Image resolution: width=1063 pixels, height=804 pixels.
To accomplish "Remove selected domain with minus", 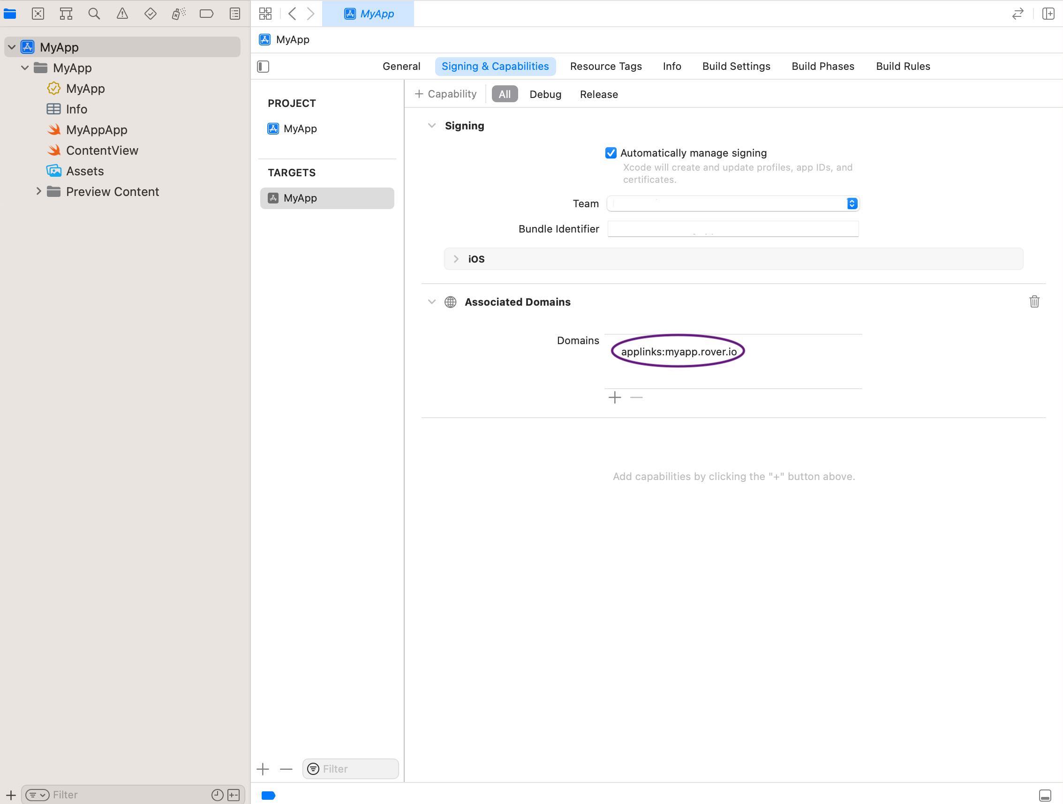I will click(x=636, y=398).
